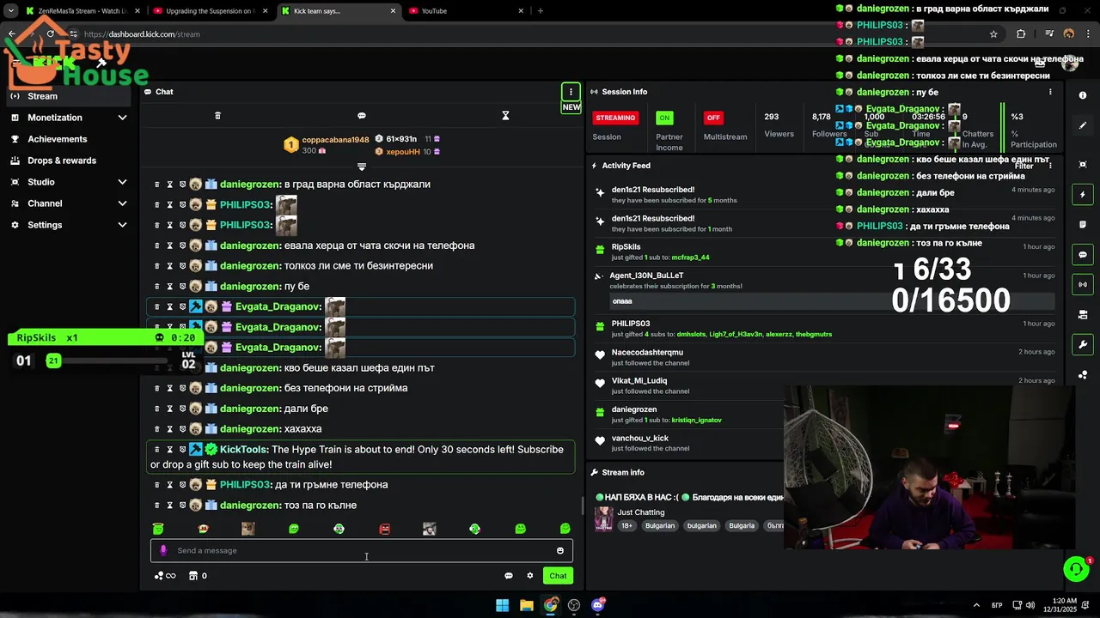Expand the Settings sidebar section

[x=122, y=225]
